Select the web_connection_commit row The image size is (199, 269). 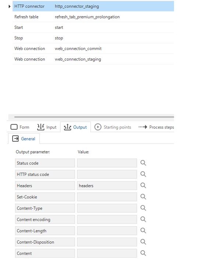(93, 49)
